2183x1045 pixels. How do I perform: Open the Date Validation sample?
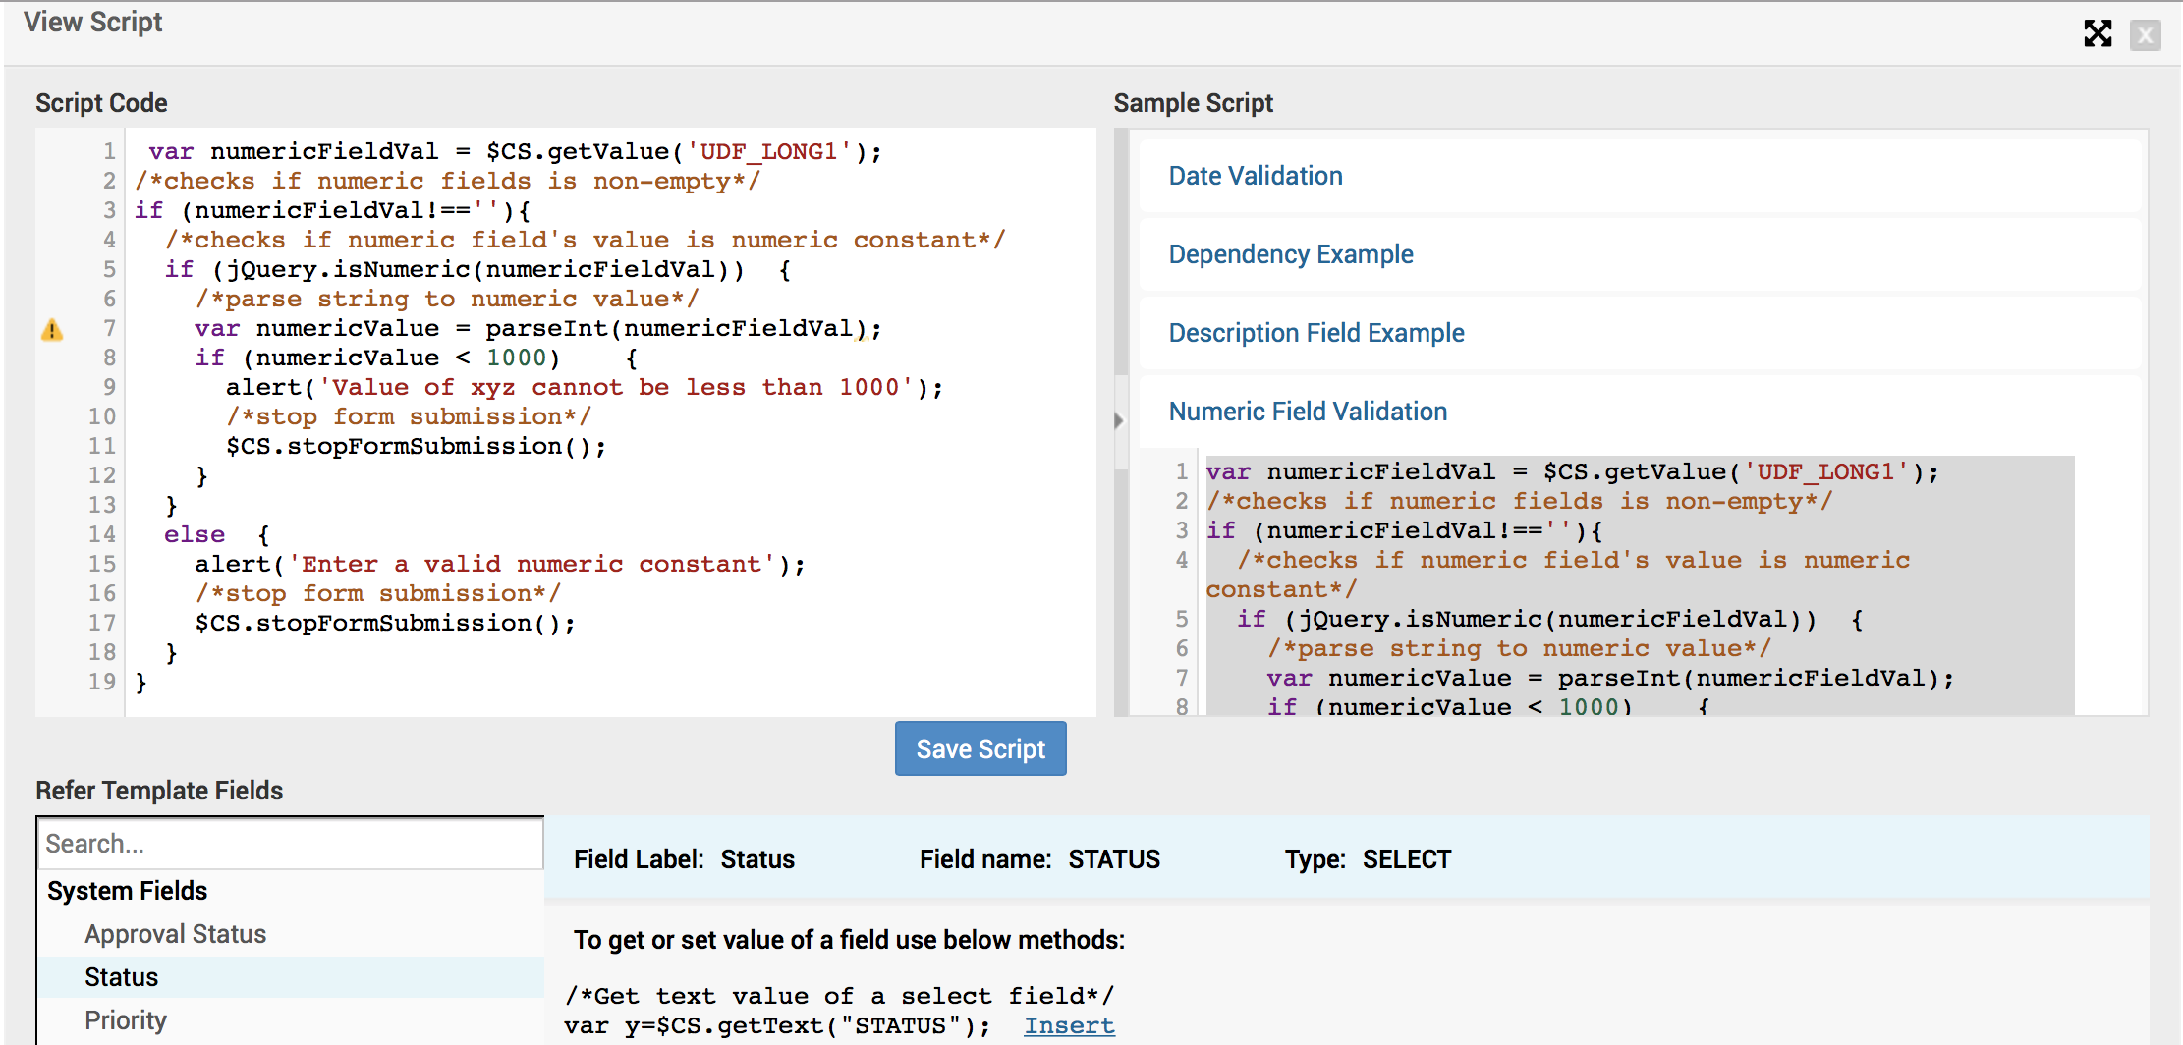(1255, 176)
